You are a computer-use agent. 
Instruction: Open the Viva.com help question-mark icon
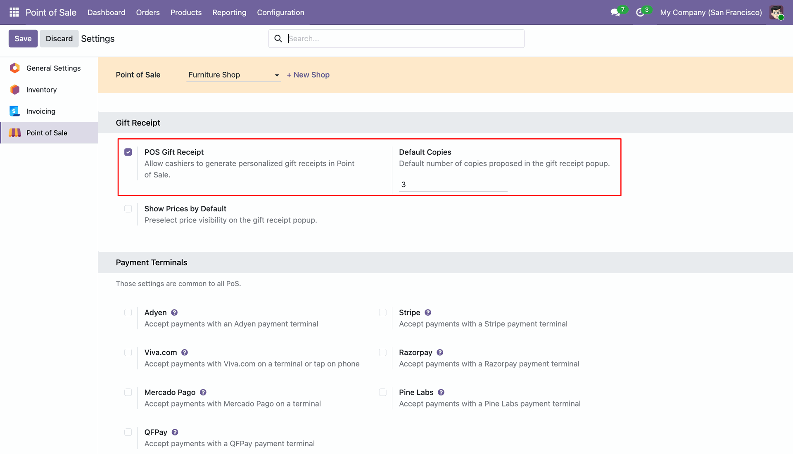[185, 352]
